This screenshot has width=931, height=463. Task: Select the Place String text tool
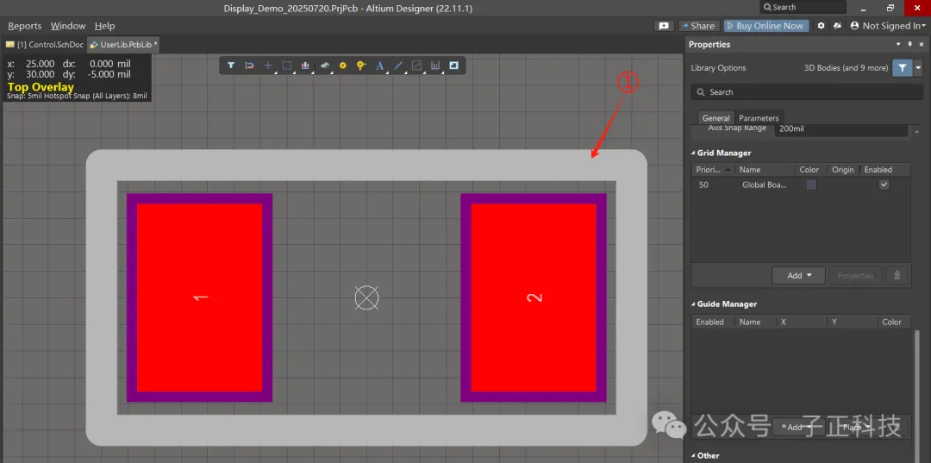point(380,66)
